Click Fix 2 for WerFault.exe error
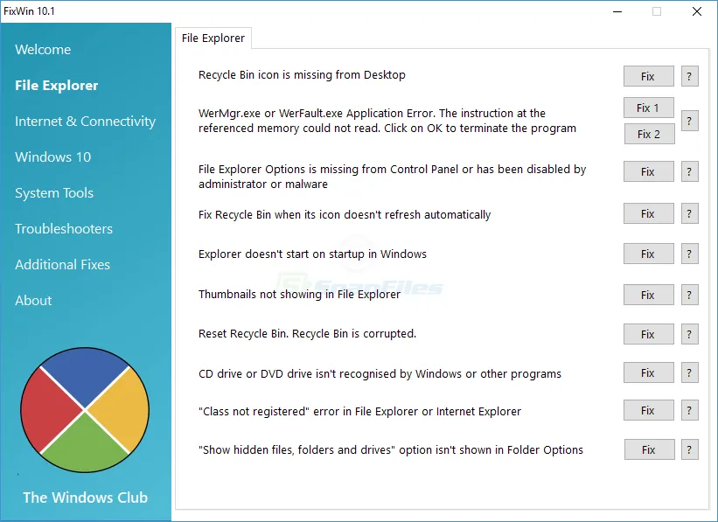 (649, 134)
